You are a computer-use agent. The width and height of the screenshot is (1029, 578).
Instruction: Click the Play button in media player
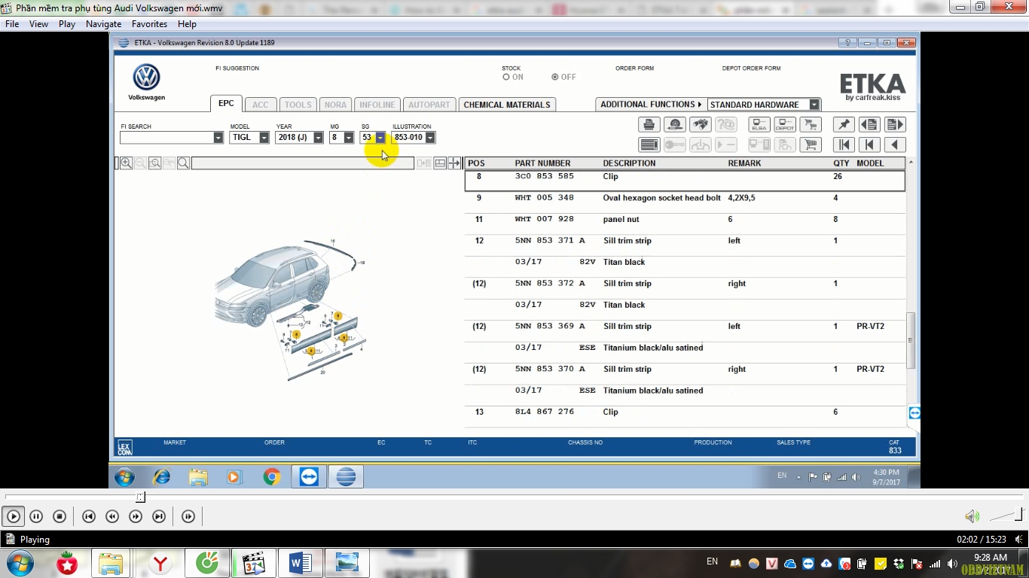point(14,516)
